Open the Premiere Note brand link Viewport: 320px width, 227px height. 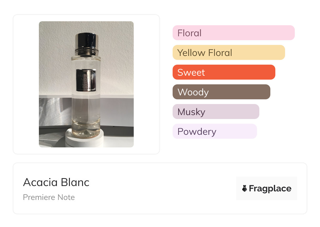coord(49,197)
